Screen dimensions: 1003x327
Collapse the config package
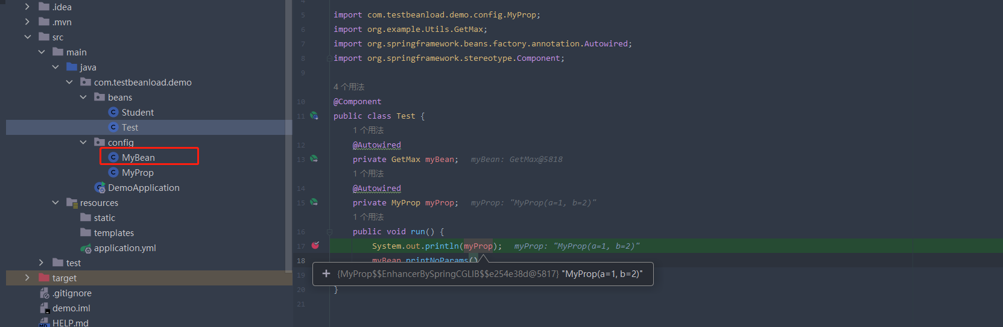click(83, 143)
